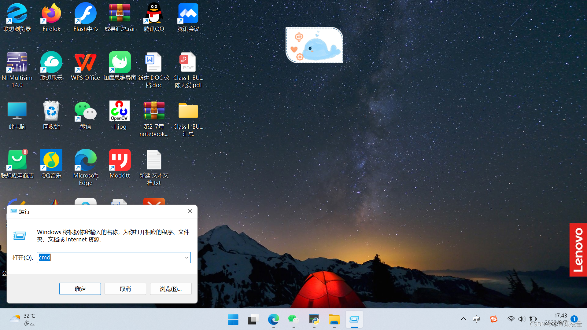Select the 知犀思维导图 icon
Screen dimensions: 587x330
click(120, 66)
